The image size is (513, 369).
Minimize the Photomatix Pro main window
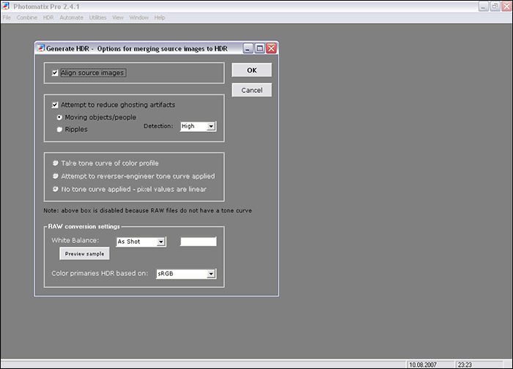(x=483, y=6)
